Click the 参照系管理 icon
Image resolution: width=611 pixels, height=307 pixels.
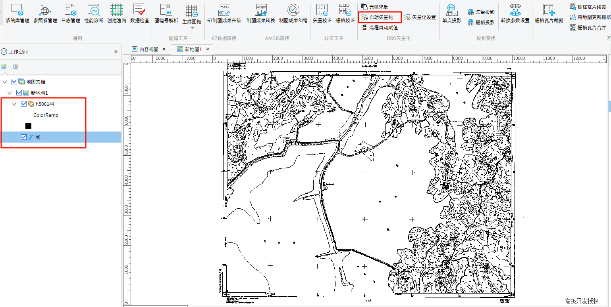click(45, 13)
